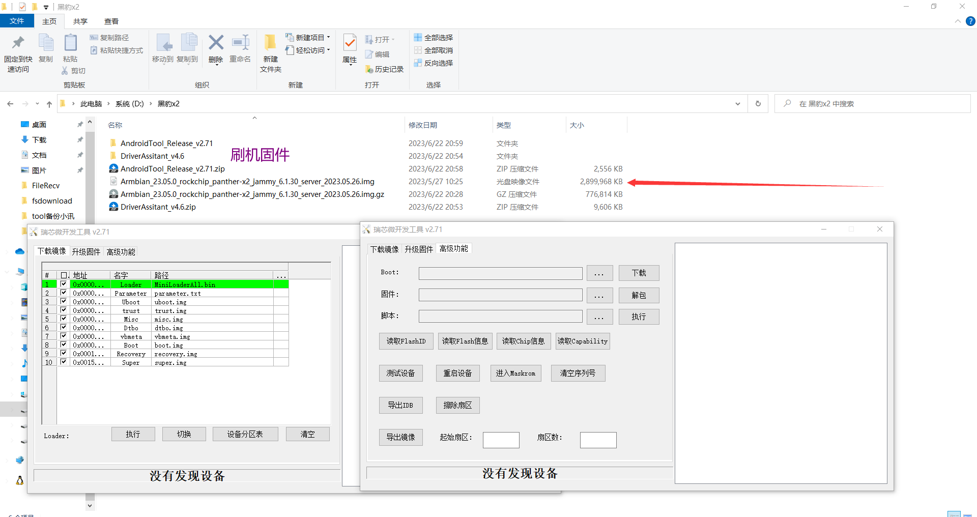Toggle the trust row checkbox
Screen dimensions: 977x517
coord(64,310)
